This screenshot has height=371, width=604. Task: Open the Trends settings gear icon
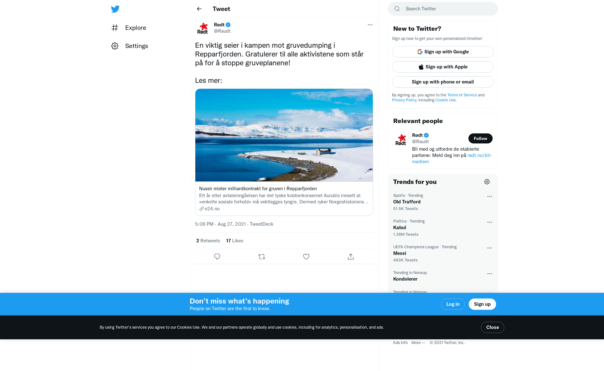pyautogui.click(x=487, y=182)
